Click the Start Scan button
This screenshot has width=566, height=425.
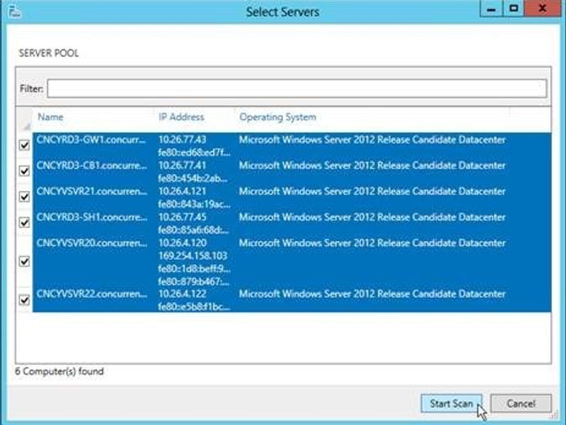[451, 404]
